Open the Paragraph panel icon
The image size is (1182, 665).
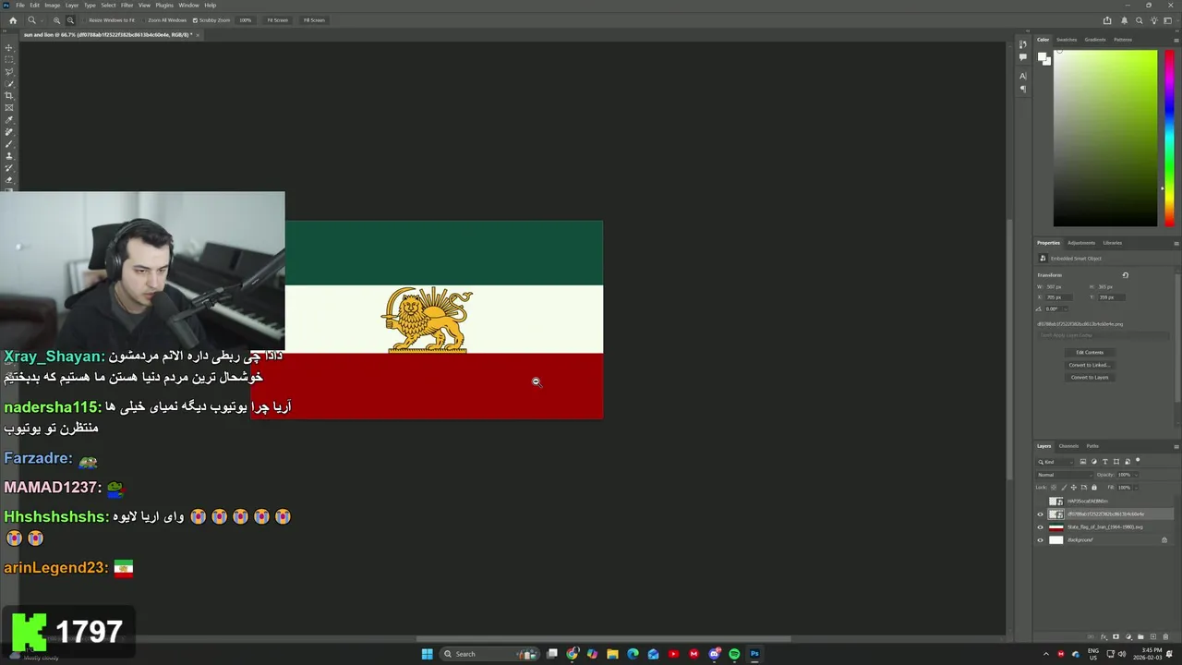coord(1022,90)
